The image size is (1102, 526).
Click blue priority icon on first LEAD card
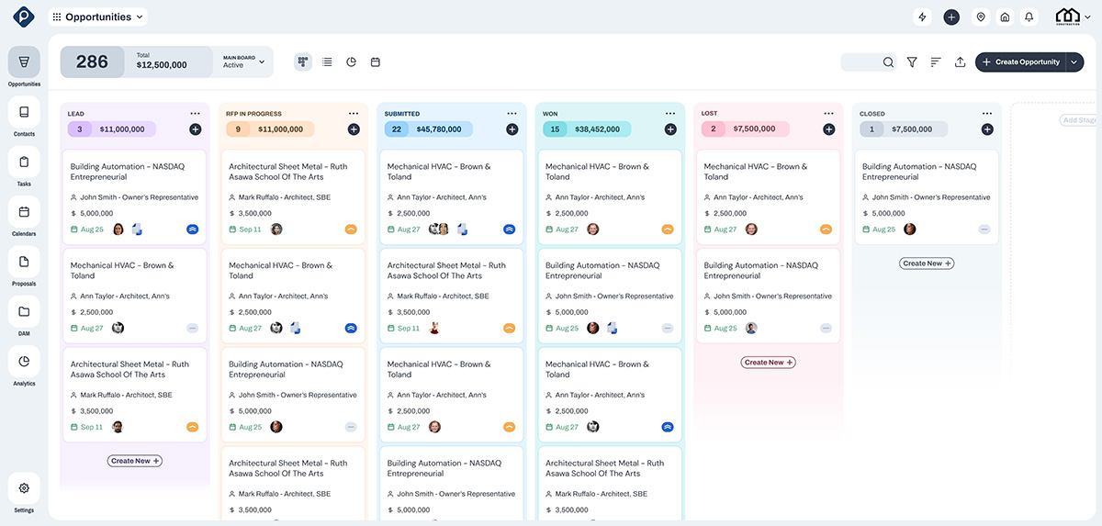(x=193, y=229)
